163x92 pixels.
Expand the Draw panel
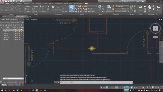(12, 14)
